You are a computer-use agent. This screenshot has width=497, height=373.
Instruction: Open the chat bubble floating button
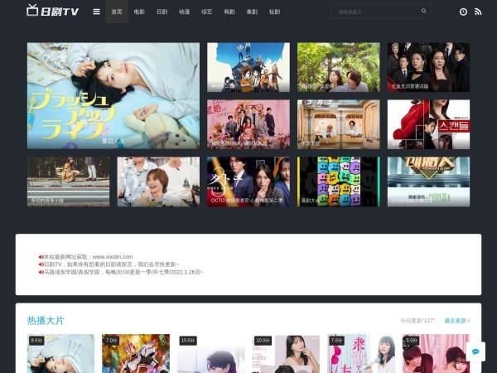pyautogui.click(x=475, y=351)
